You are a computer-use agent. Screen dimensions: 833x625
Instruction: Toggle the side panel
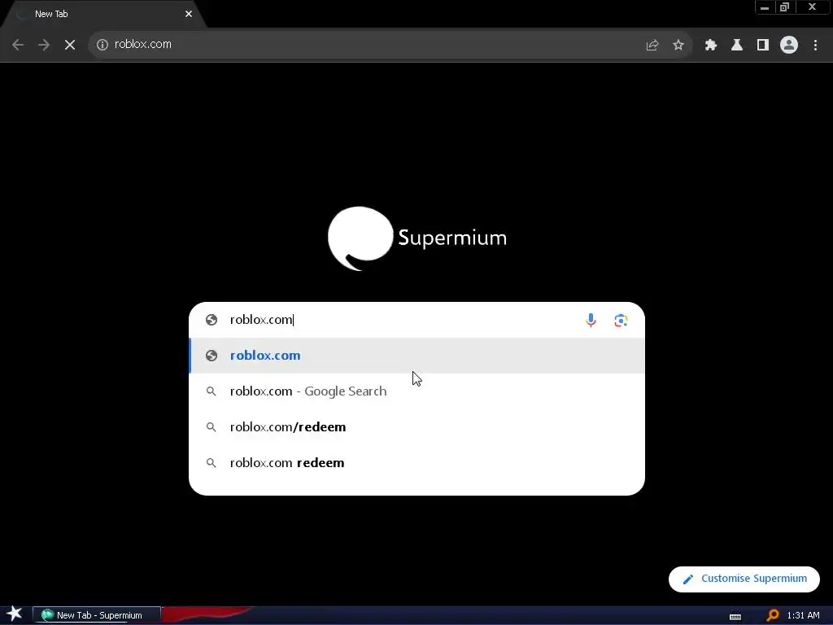tap(763, 46)
